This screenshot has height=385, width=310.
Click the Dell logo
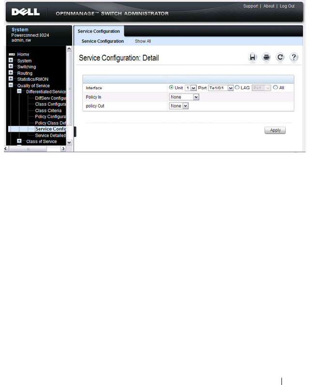26,12
